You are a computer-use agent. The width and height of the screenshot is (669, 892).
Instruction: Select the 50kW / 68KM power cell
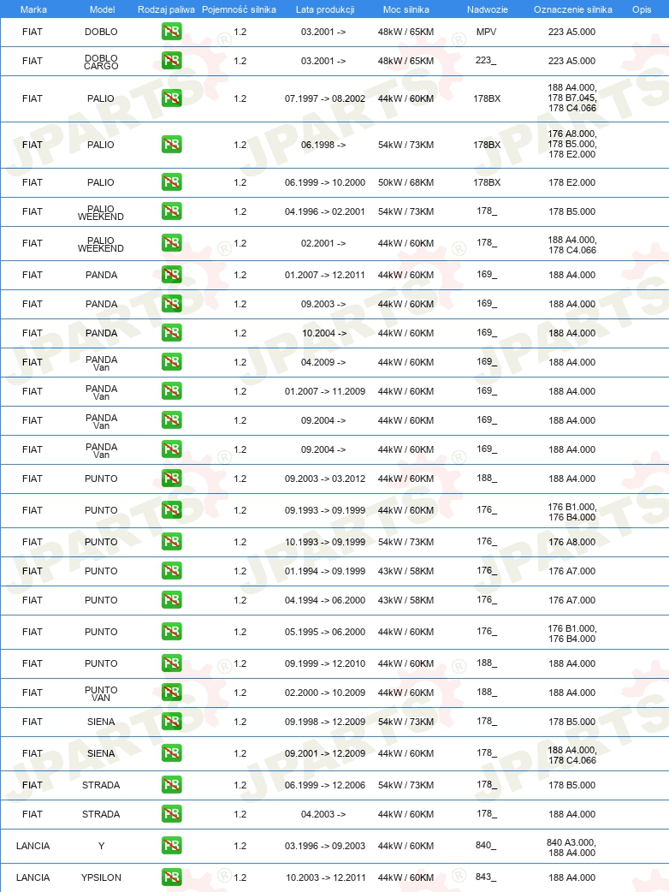[x=406, y=182]
